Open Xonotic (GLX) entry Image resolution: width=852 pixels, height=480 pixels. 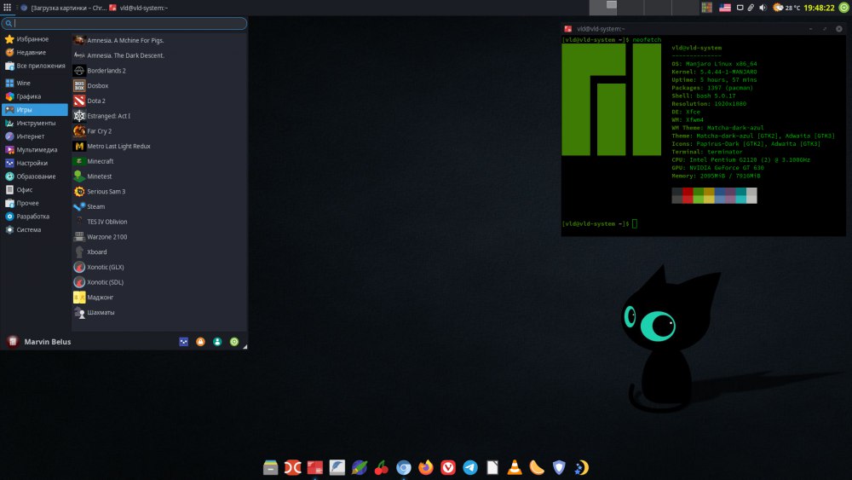pyautogui.click(x=159, y=267)
